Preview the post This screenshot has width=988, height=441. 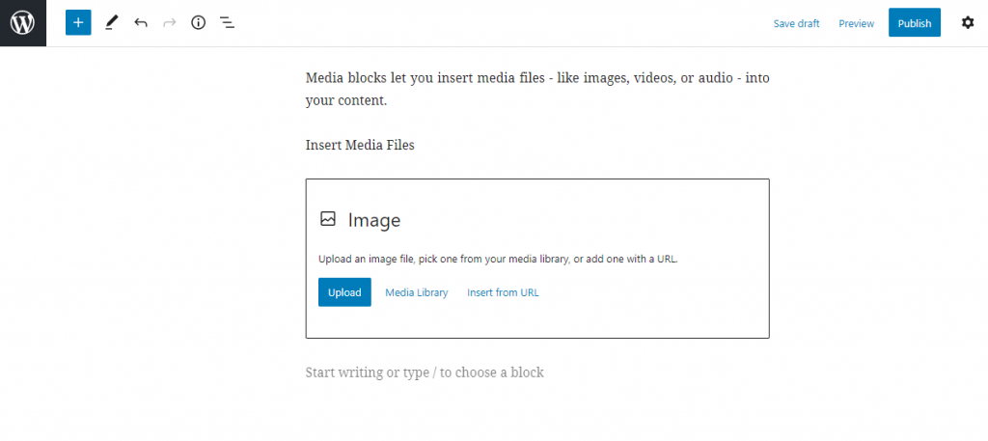click(857, 23)
